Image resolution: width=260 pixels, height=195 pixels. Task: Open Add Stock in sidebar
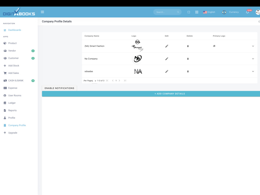point(14,66)
